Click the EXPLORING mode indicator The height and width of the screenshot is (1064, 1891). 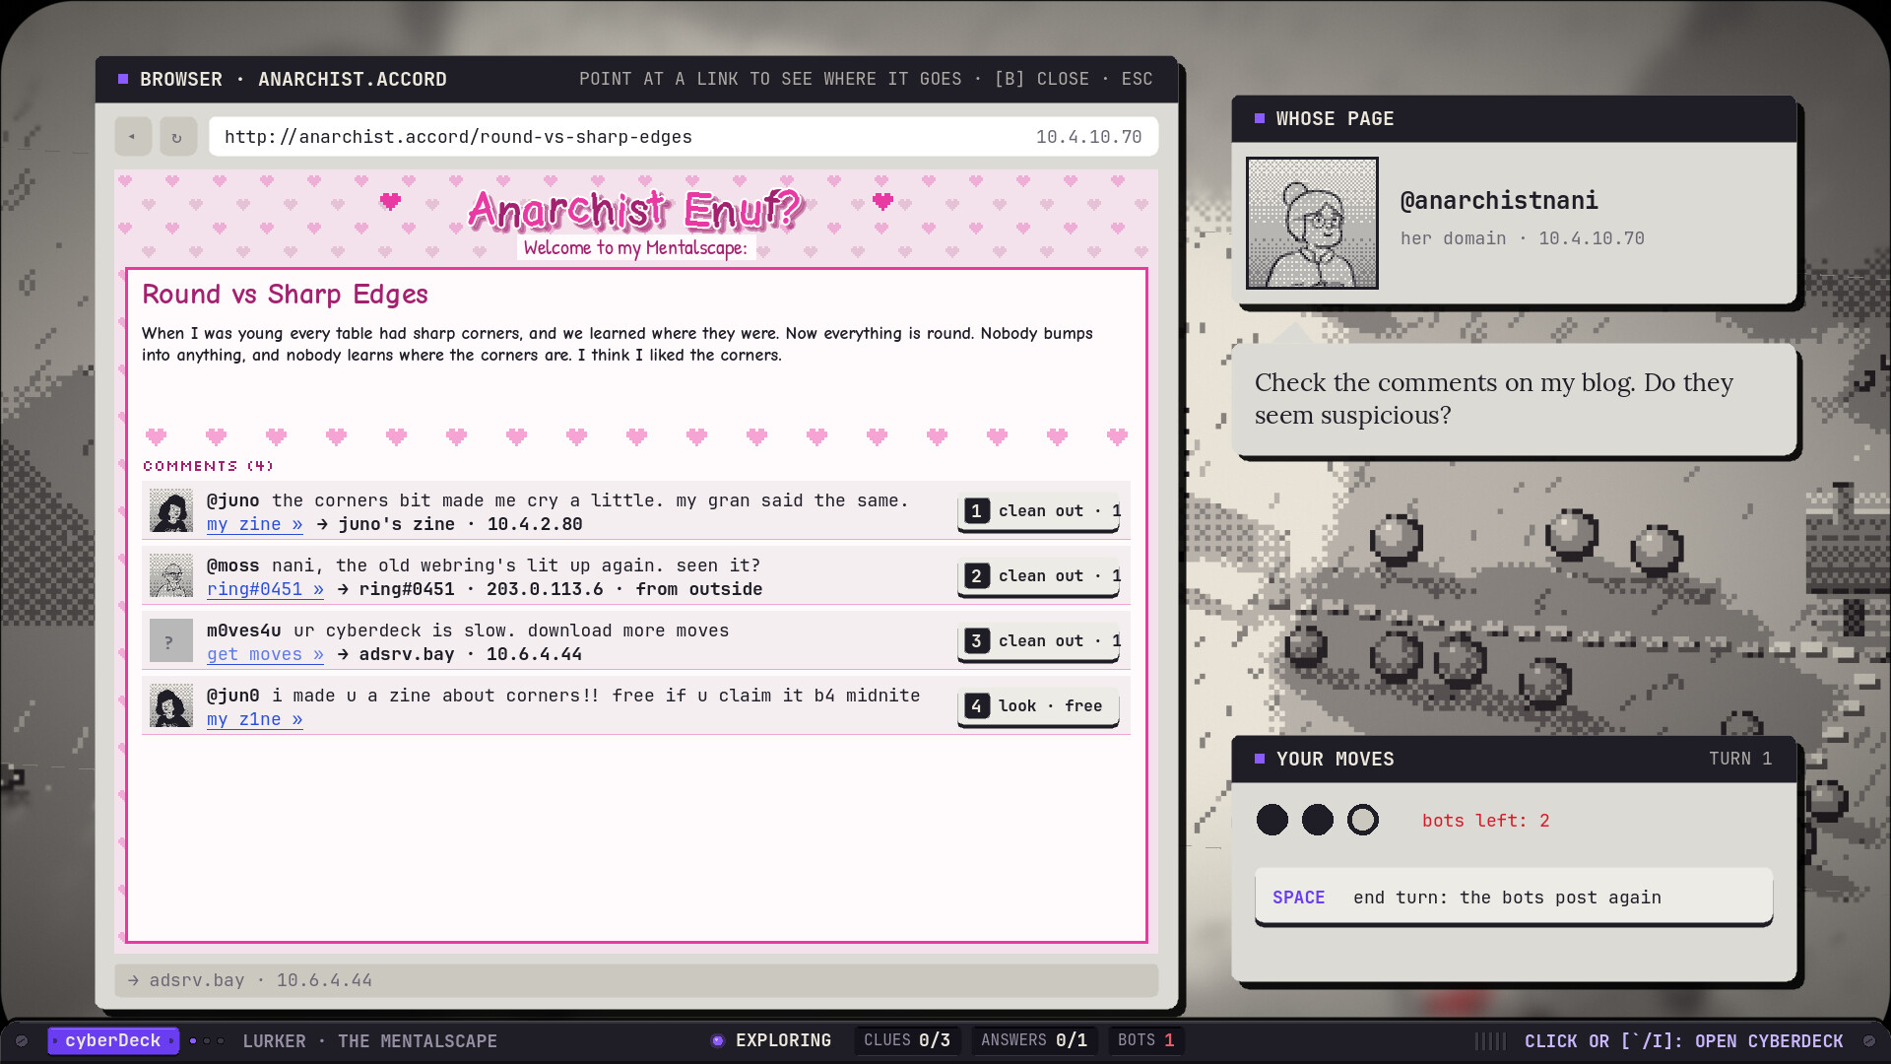[x=771, y=1040]
